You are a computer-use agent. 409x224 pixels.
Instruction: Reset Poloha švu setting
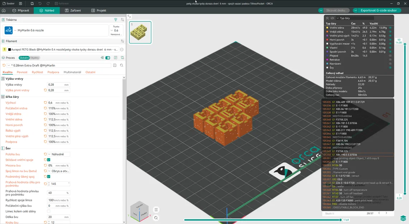tap(46, 154)
